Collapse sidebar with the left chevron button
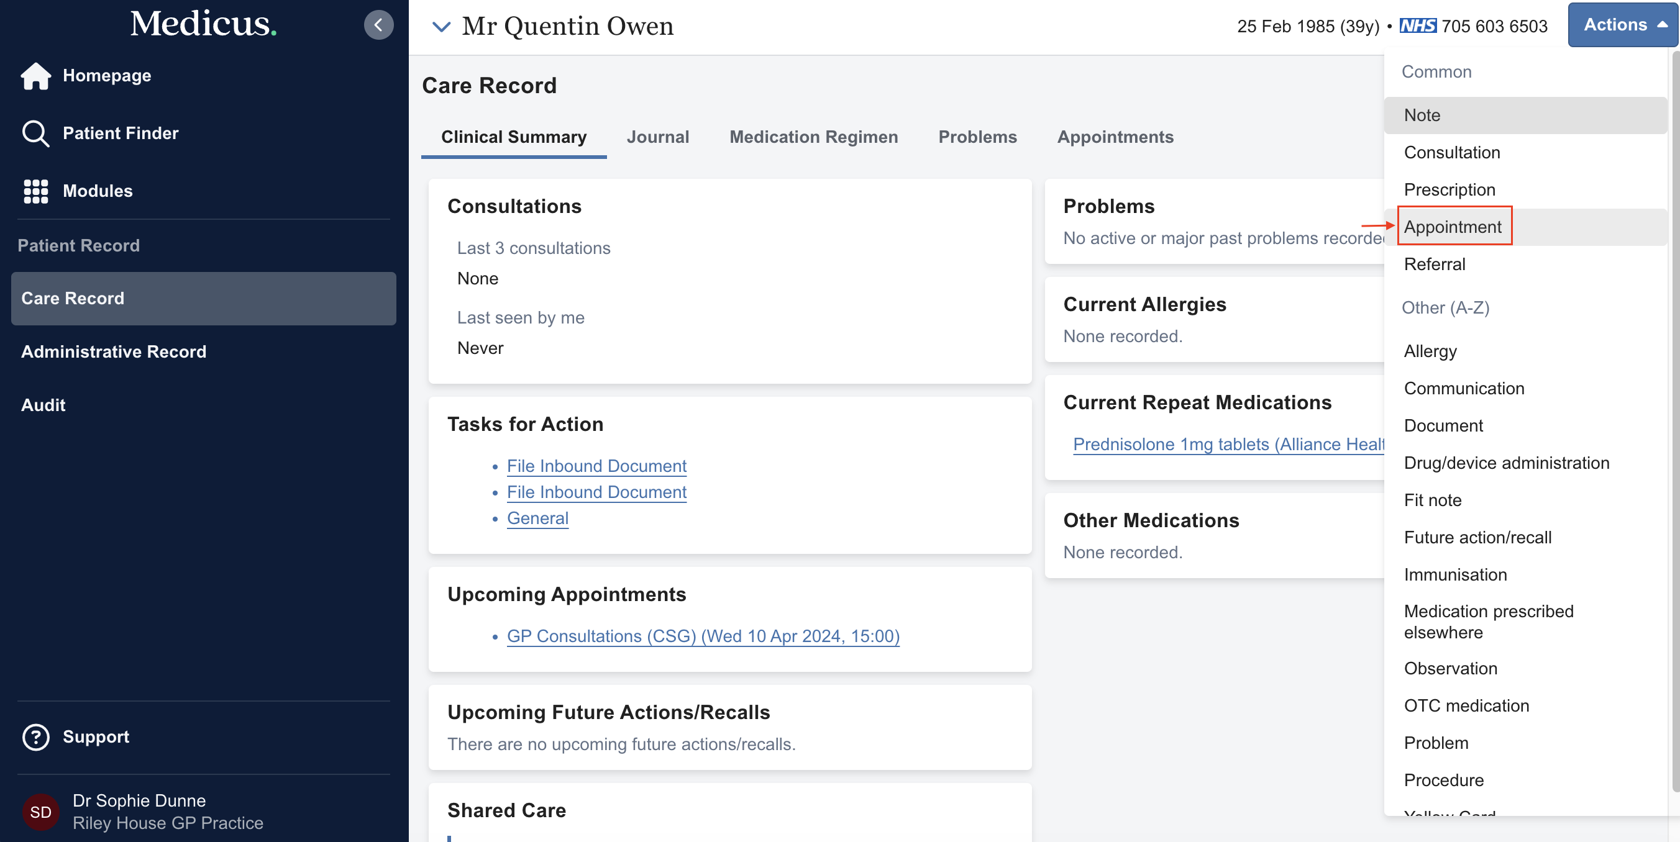 378,25
